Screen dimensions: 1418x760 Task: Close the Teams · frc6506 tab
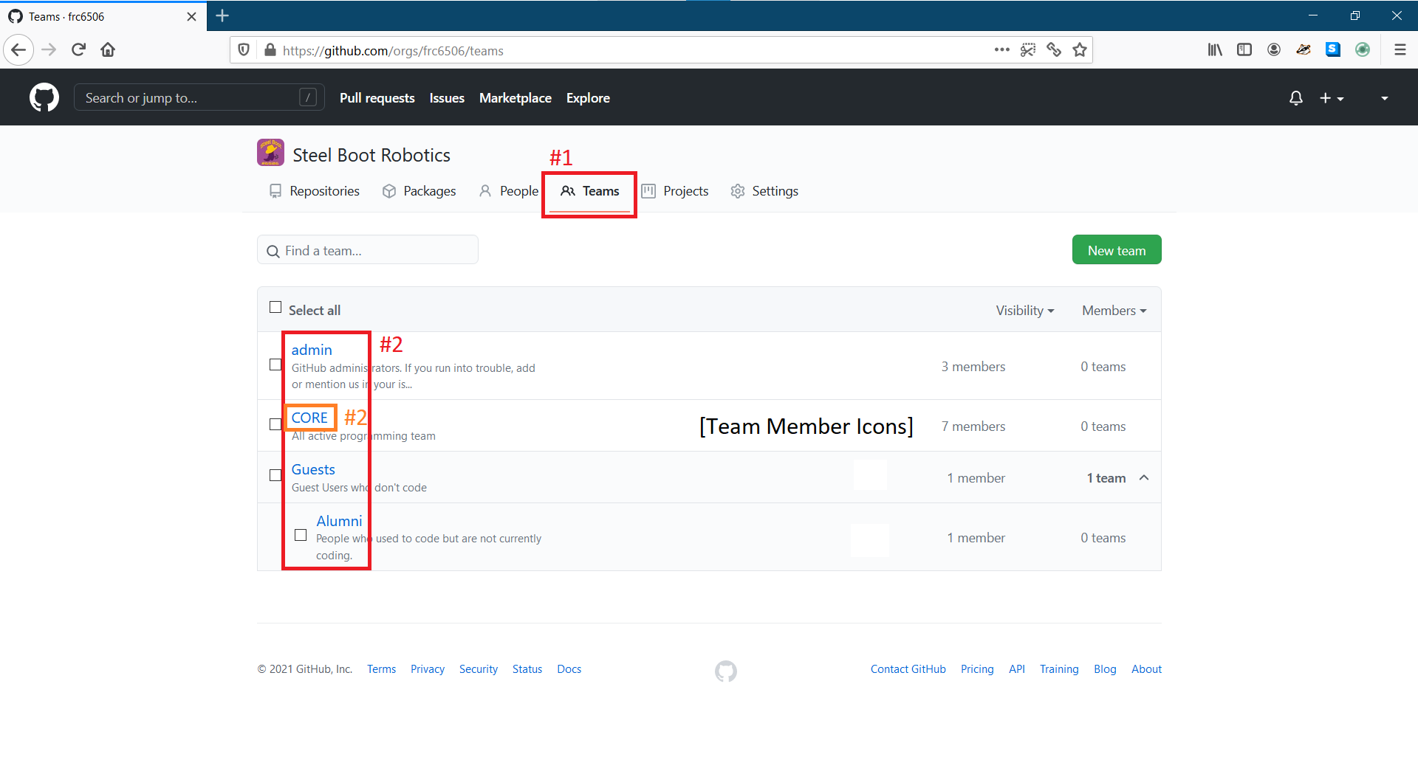pos(191,16)
